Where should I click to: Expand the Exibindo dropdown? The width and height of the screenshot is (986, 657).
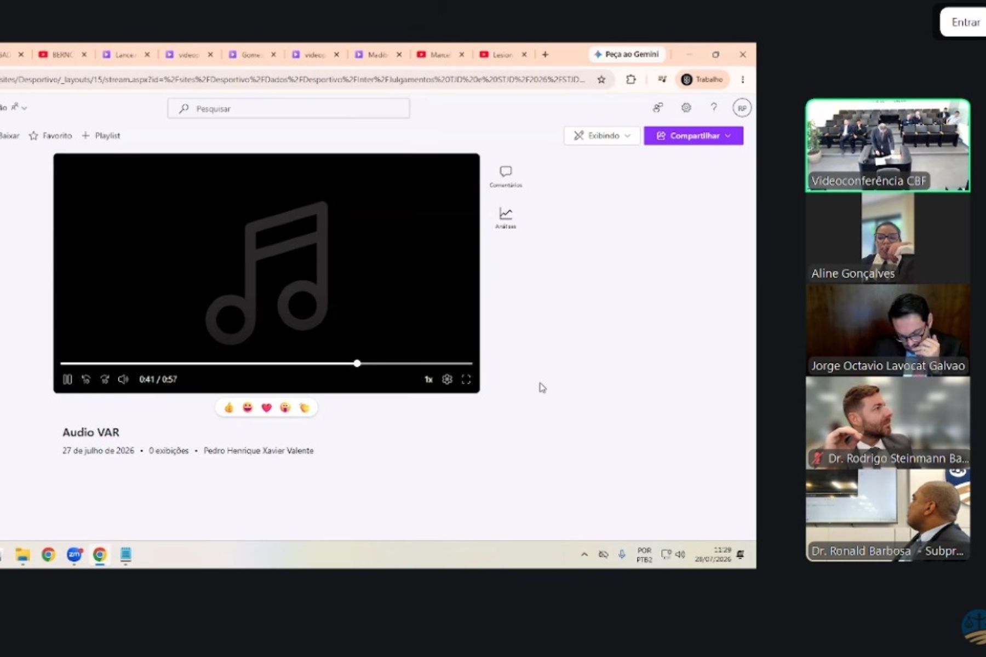[x=602, y=136]
